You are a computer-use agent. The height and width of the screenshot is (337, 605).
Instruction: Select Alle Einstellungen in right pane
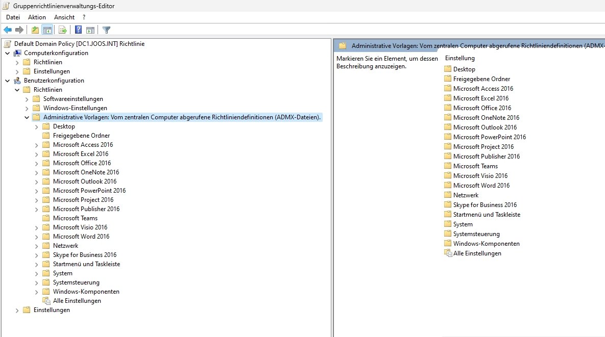(477, 253)
